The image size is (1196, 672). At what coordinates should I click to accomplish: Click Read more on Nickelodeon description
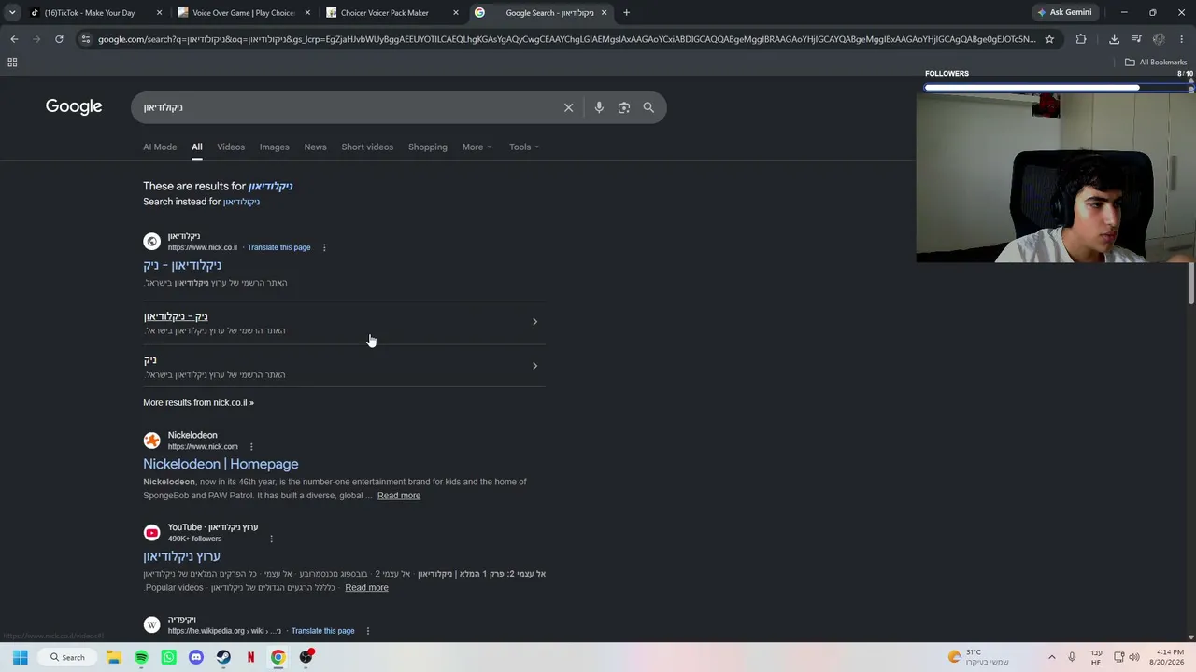399,496
